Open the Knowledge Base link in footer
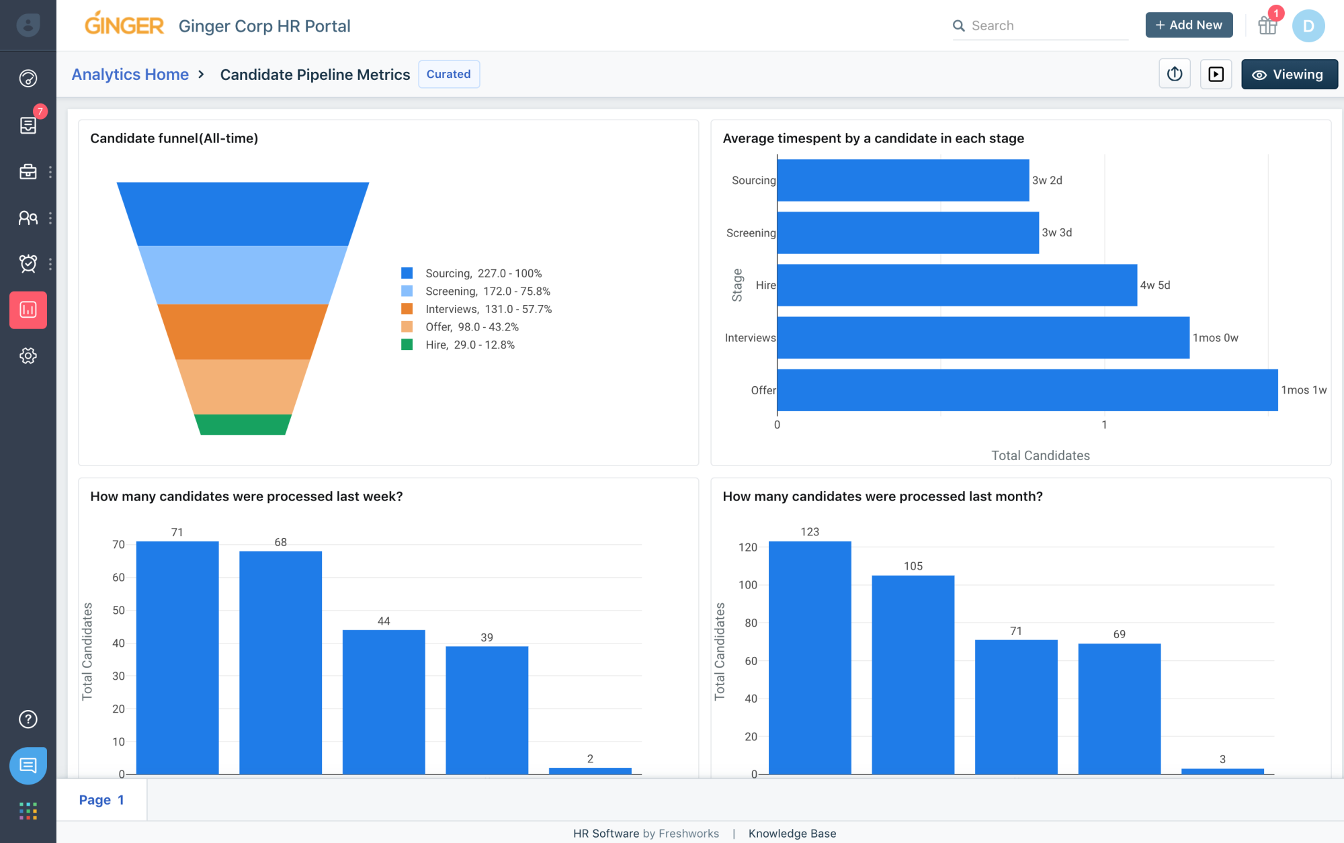 [x=792, y=833]
